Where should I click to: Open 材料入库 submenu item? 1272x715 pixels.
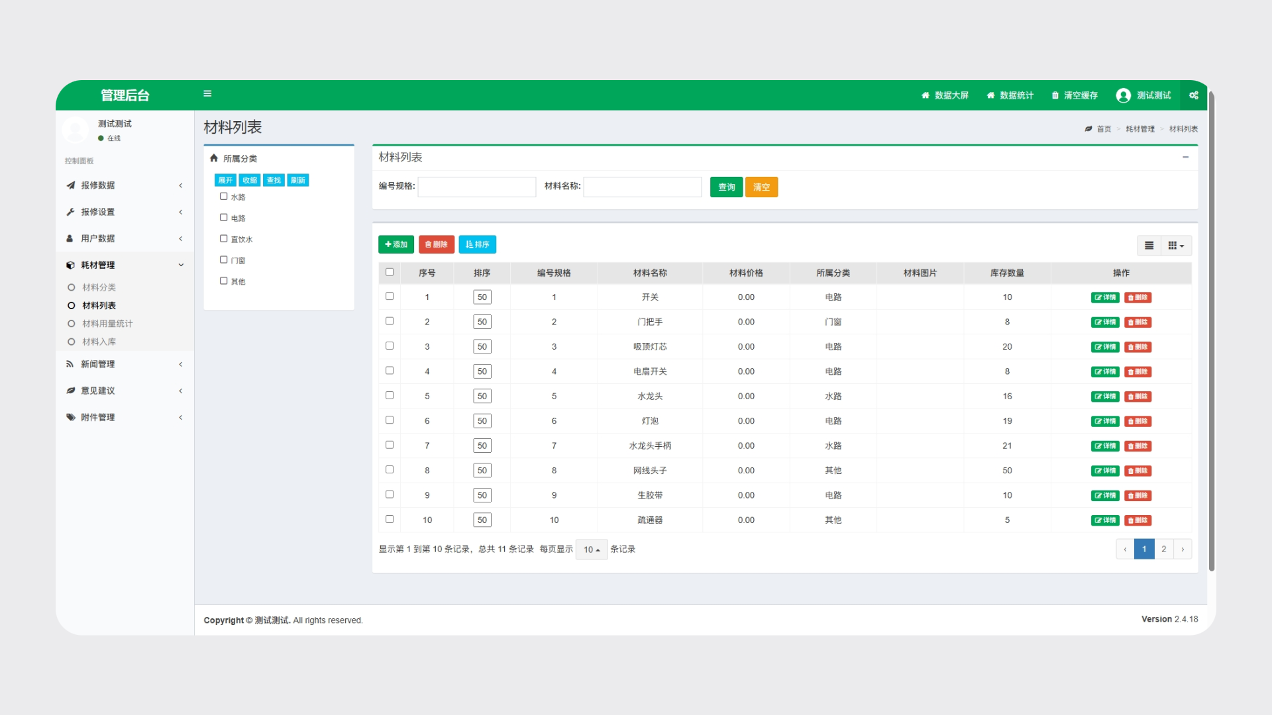tap(99, 342)
